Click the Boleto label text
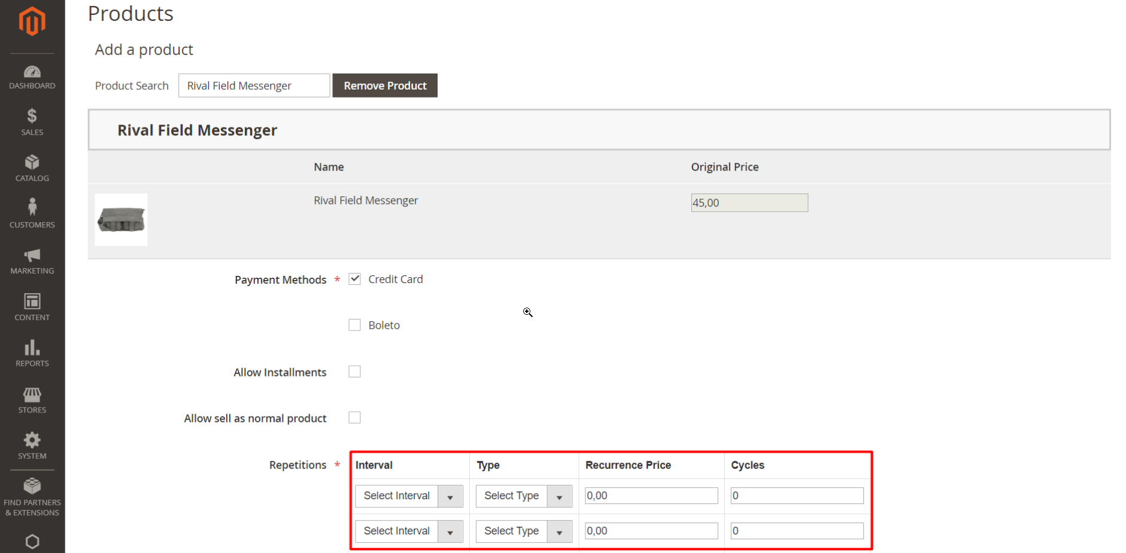 tap(384, 325)
